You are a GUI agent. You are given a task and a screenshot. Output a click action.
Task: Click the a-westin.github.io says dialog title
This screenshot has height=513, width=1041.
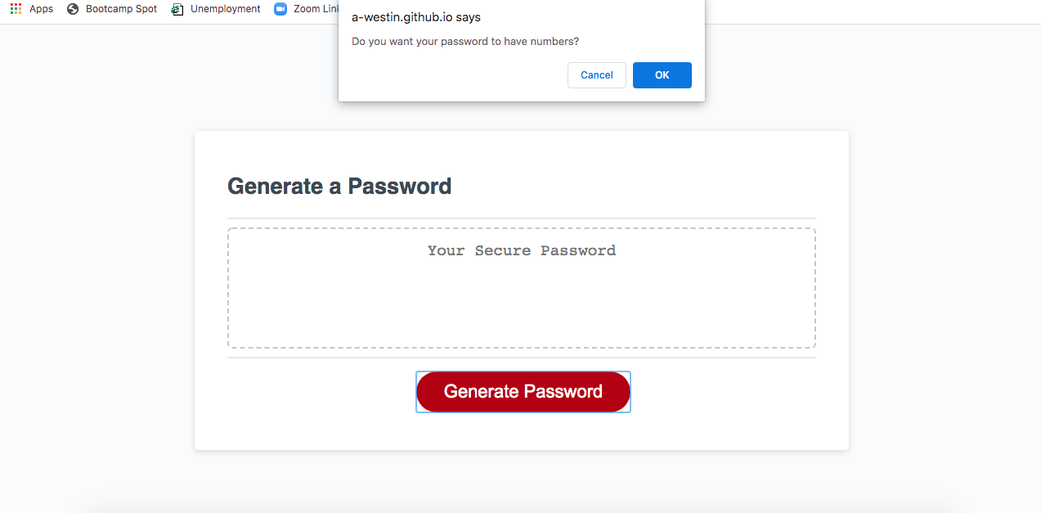415,16
